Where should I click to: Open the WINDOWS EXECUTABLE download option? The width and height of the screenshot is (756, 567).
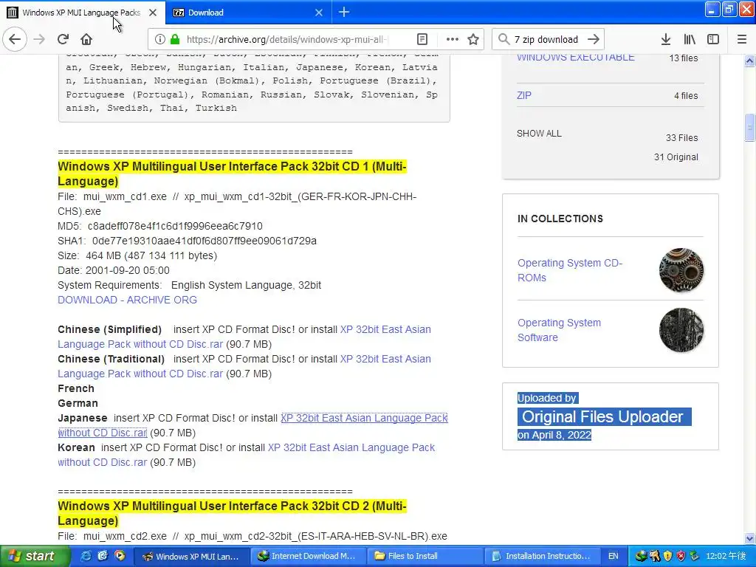coord(576,57)
